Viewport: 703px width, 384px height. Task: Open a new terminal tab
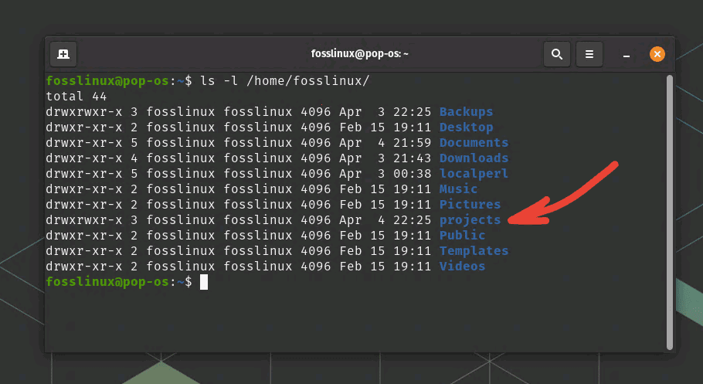(x=63, y=54)
